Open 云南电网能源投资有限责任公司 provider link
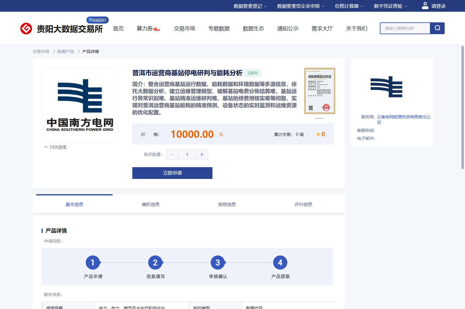 point(404,119)
